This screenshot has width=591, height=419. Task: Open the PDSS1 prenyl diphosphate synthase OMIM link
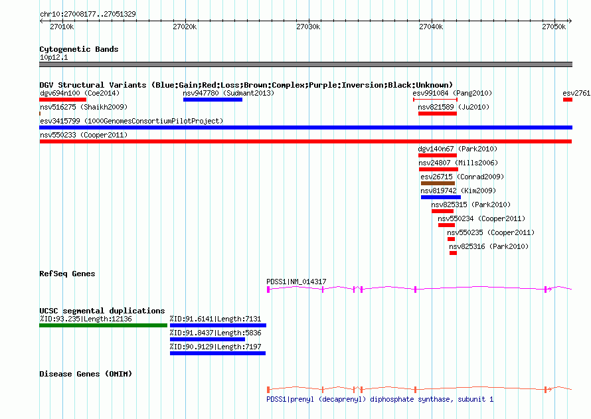click(x=380, y=399)
